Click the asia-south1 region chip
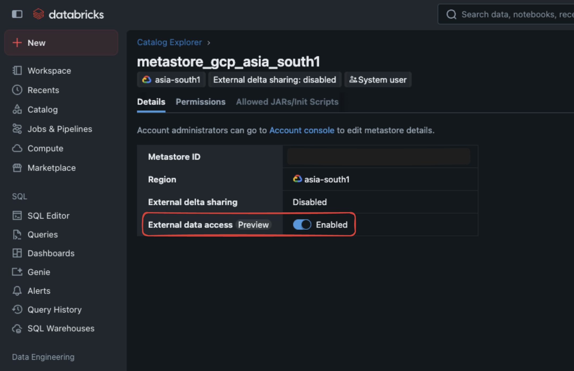The width and height of the screenshot is (574, 371). coord(171,79)
